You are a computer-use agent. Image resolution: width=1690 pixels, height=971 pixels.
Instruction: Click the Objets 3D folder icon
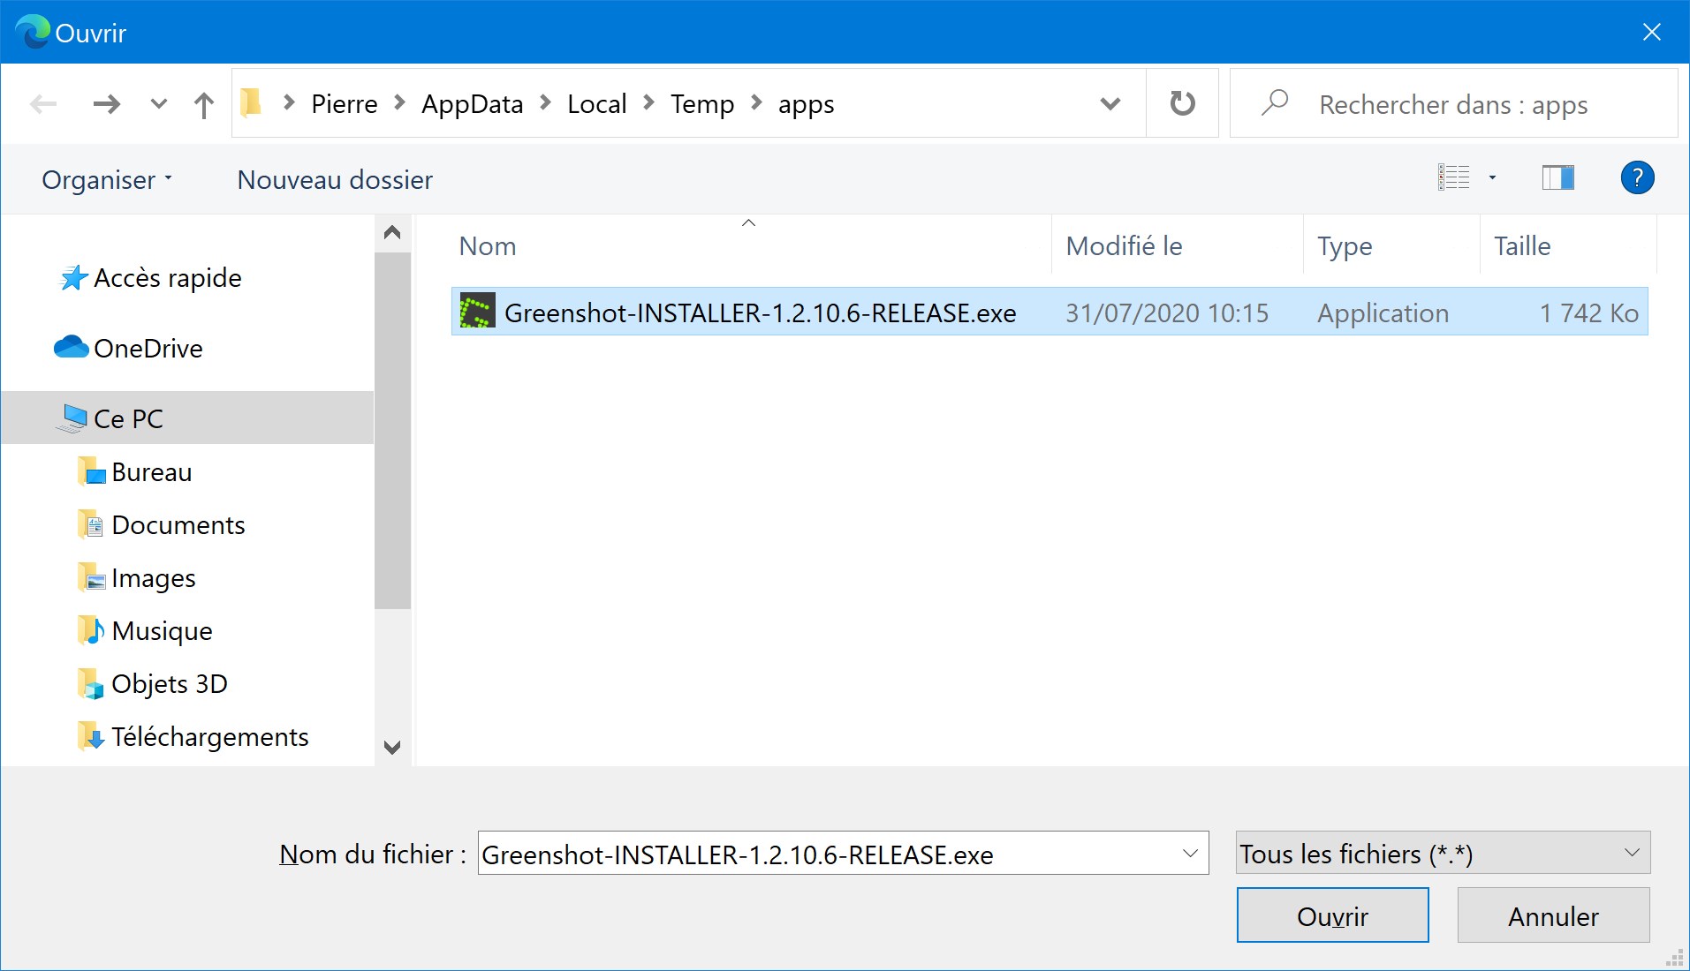tap(91, 683)
